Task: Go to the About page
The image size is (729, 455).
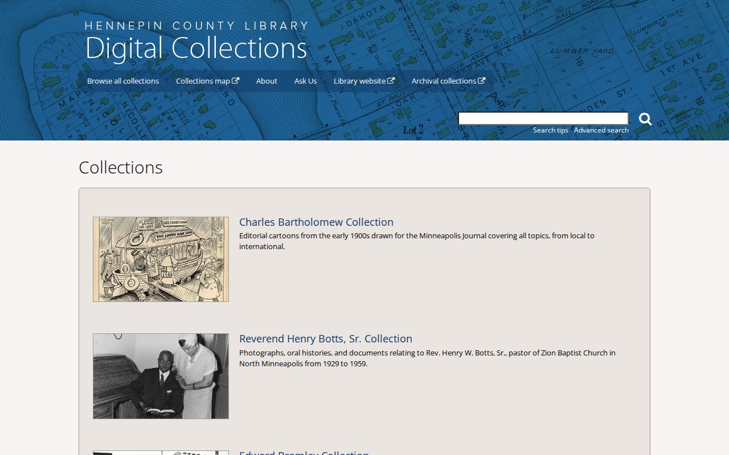Action: pyautogui.click(x=267, y=81)
